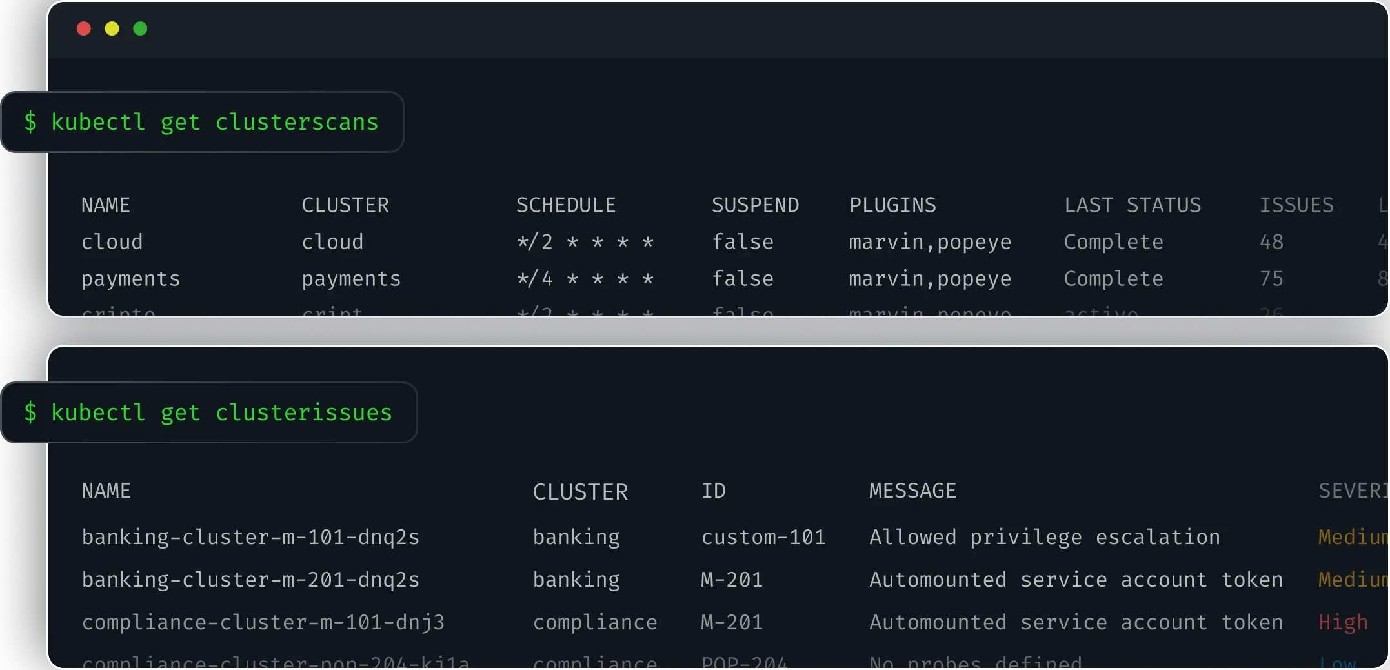Viewport: 1390px width, 670px height.
Task: Select the payments scan name entry
Action: pyautogui.click(x=130, y=279)
